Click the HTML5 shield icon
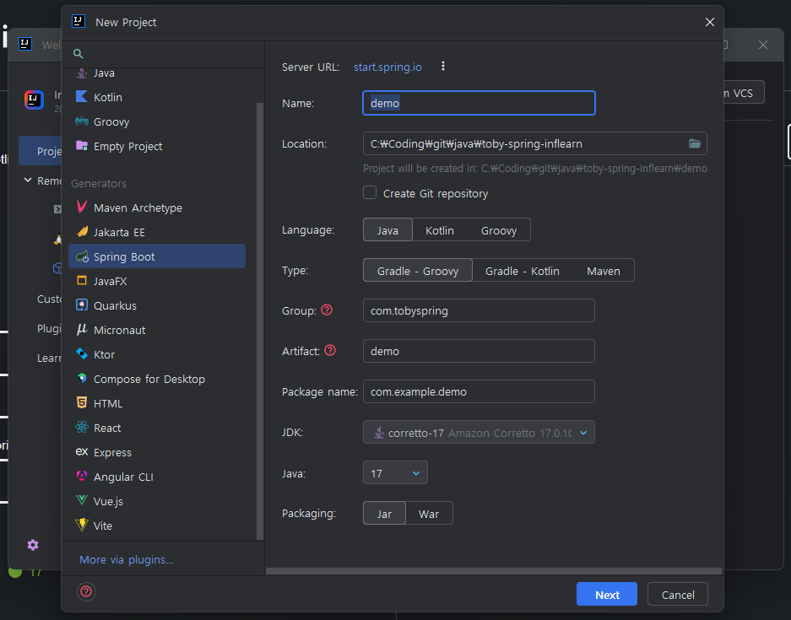Viewport: 791px width, 620px height. coord(82,402)
